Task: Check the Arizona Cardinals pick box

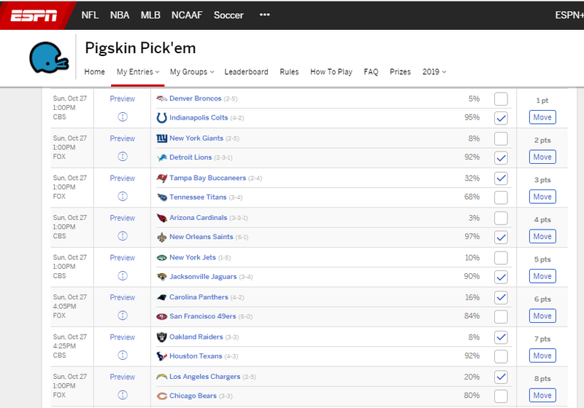Action: (x=501, y=218)
